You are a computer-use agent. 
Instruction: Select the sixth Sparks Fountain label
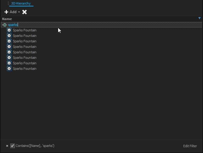click(x=24, y=58)
